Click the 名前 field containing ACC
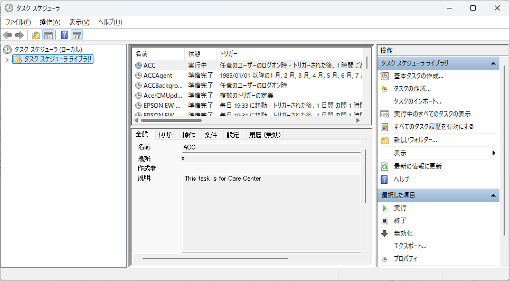 (x=271, y=147)
